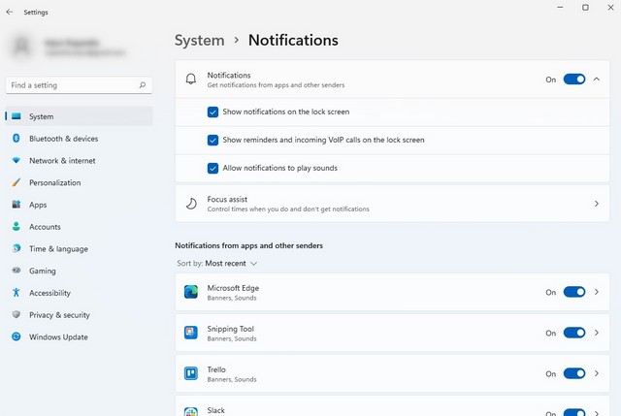Disable Trello notifications toggle
The image size is (621, 416).
(574, 373)
